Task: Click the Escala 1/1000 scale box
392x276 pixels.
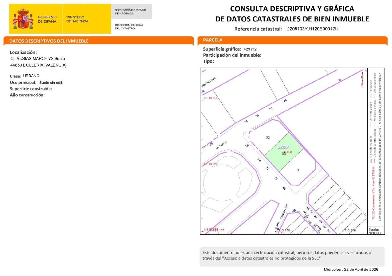Action: coord(375,231)
